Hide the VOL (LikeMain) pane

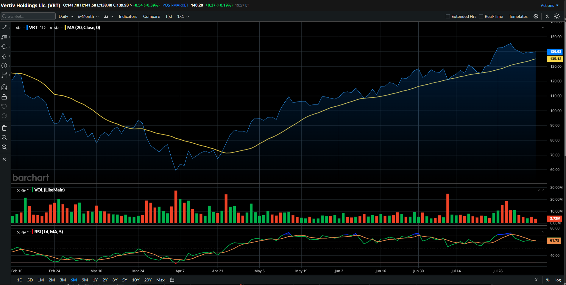[24, 190]
